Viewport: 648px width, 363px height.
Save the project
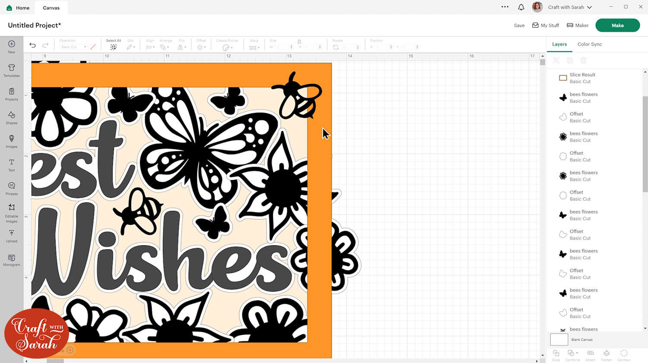pyautogui.click(x=519, y=25)
